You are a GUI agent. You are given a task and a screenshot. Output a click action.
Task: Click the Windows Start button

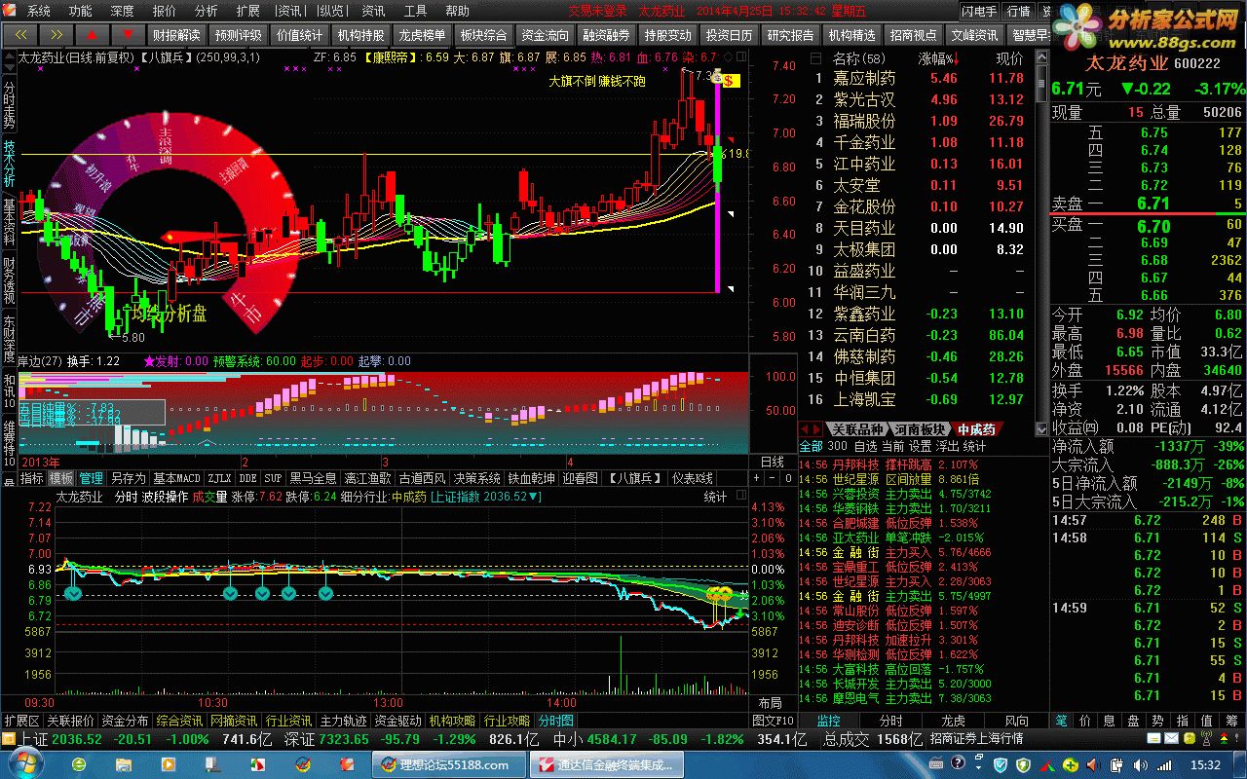click(x=25, y=764)
